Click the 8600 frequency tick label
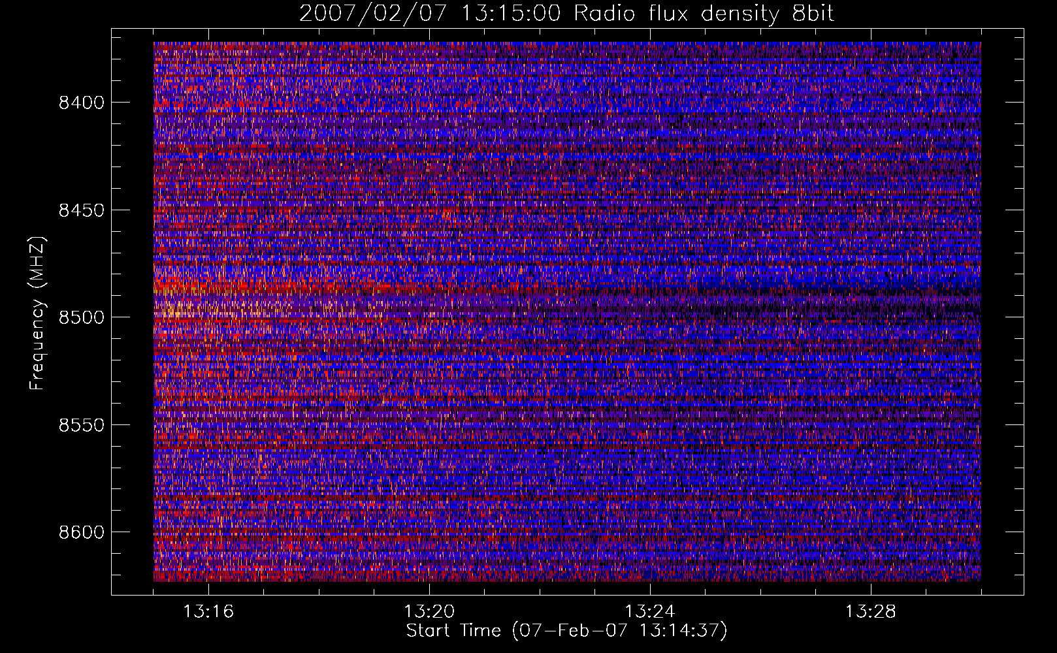This screenshot has height=653, width=1057. [x=82, y=532]
